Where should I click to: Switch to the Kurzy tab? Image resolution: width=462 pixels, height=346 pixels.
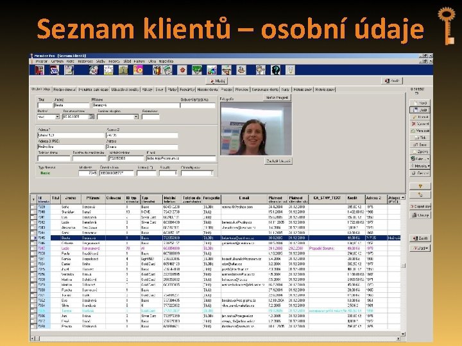click(x=285, y=90)
